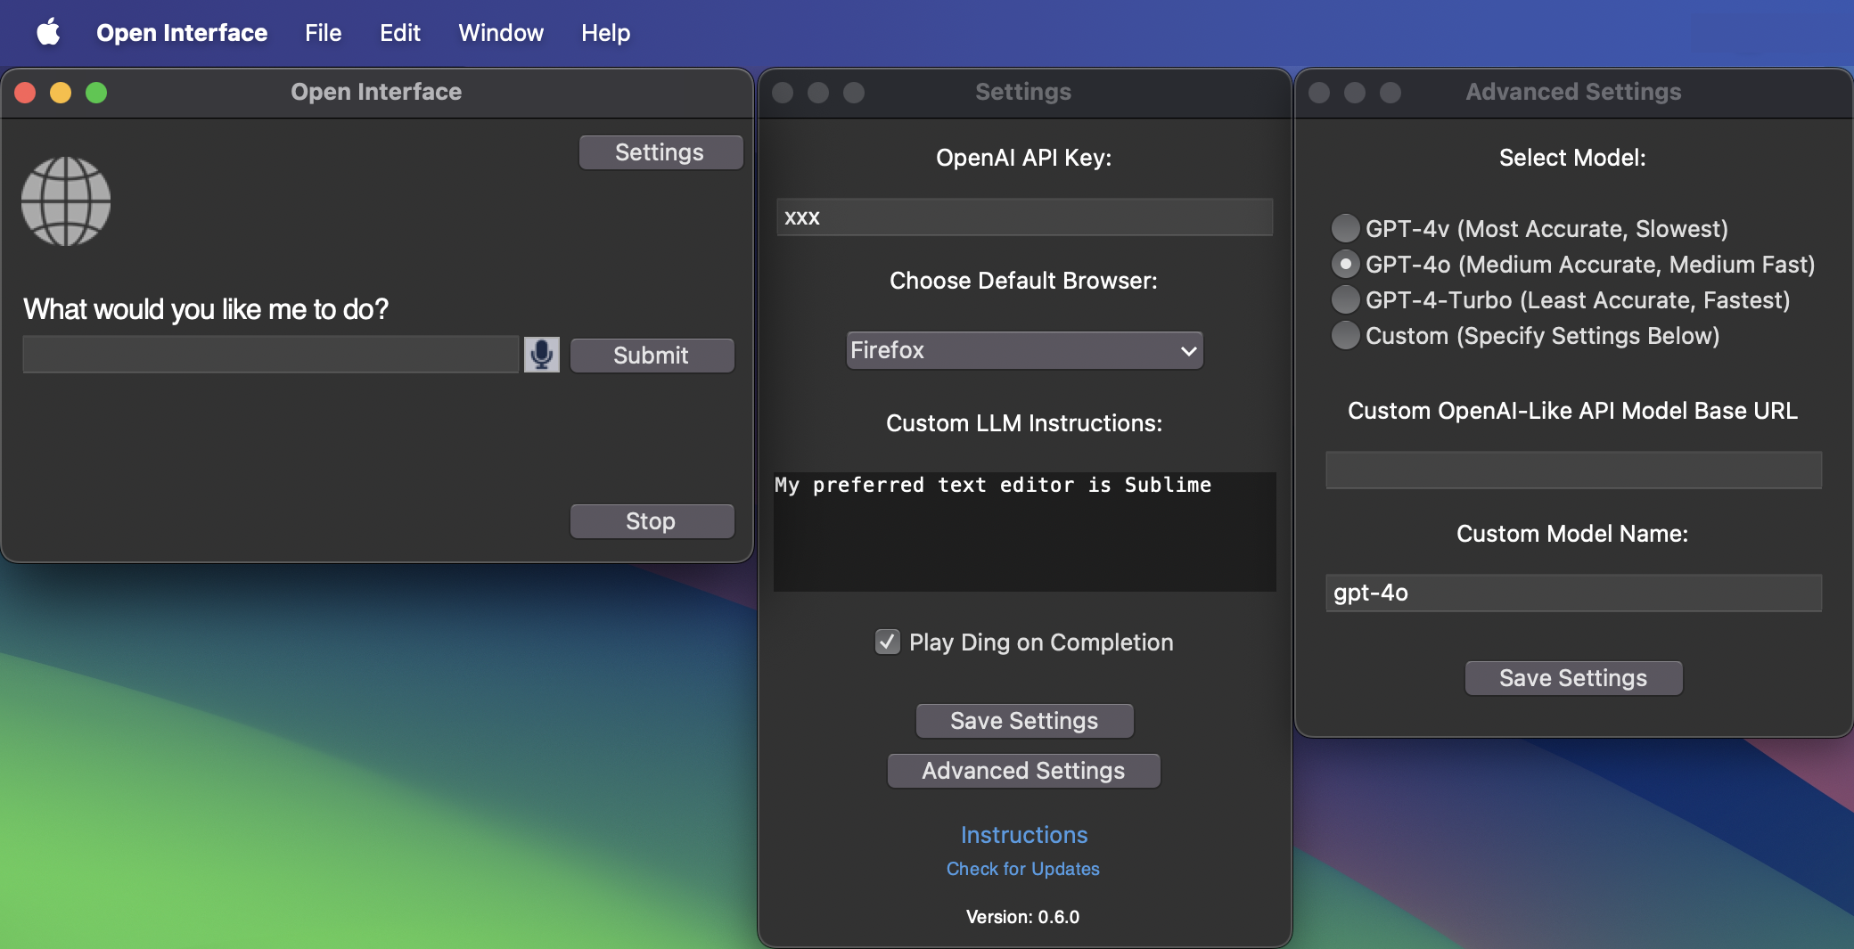Save Settings in Advanced Settings window
Image resolution: width=1854 pixels, height=949 pixels.
1573,678
